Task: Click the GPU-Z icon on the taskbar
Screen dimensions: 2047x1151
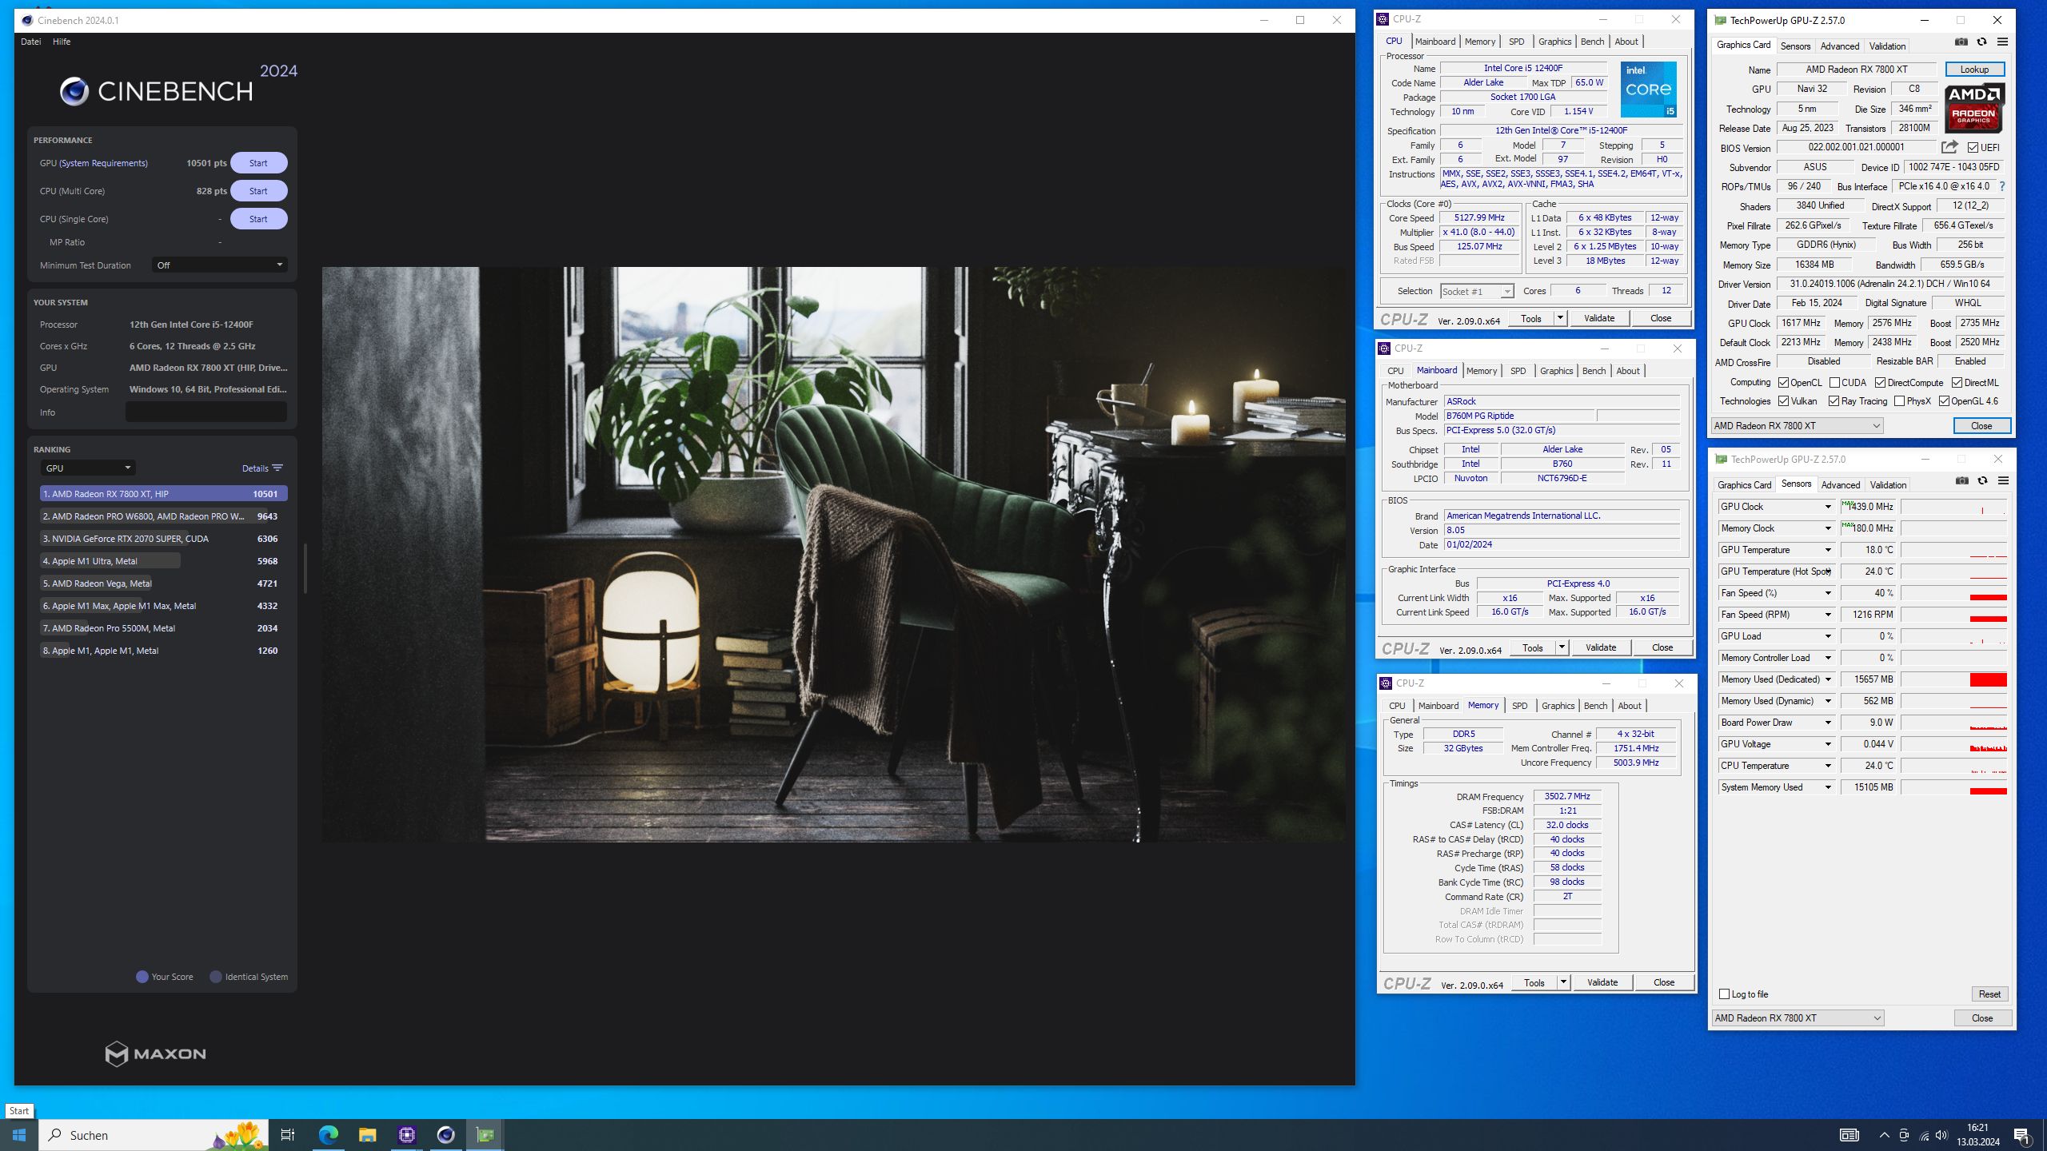Action: tap(485, 1135)
